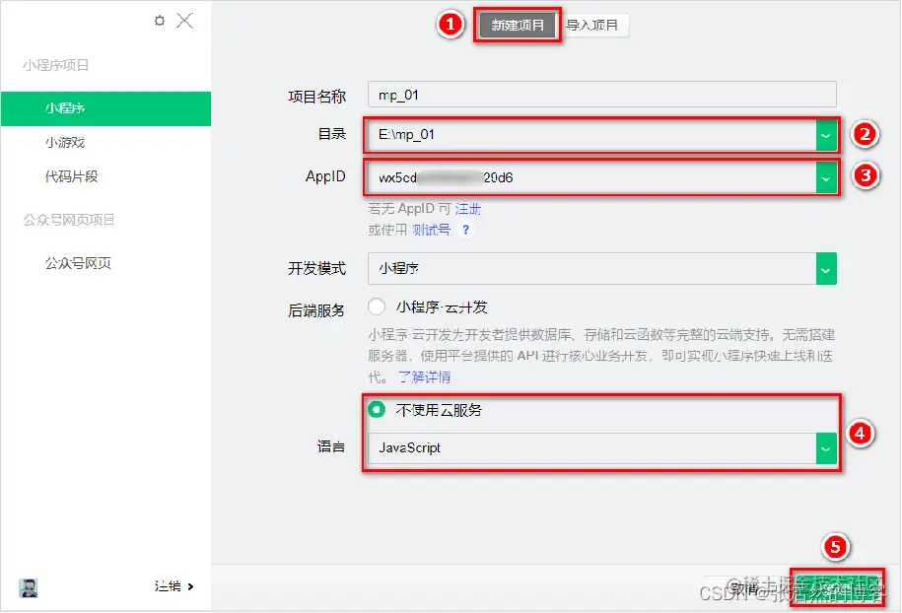Close the project dialog with X icon

[184, 21]
